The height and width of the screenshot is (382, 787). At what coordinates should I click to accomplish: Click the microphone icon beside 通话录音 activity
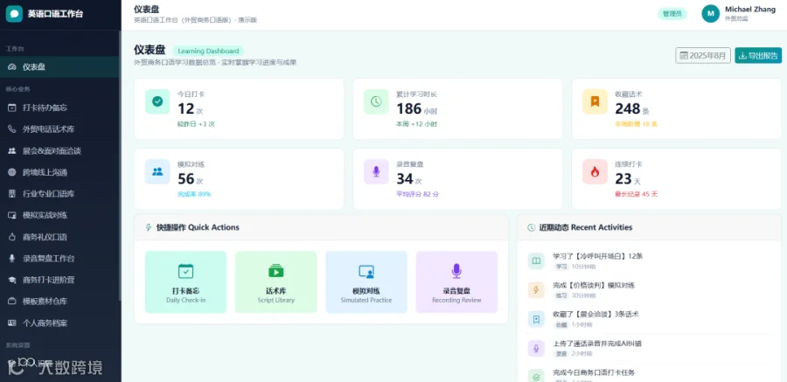click(536, 349)
